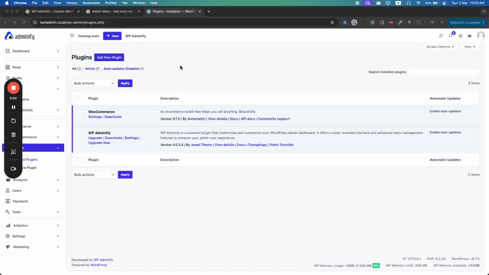
Task: Click Relaunch to update in Chrome
Action: pos(465,23)
